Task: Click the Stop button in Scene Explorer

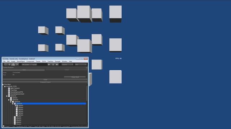Action: coord(66,70)
